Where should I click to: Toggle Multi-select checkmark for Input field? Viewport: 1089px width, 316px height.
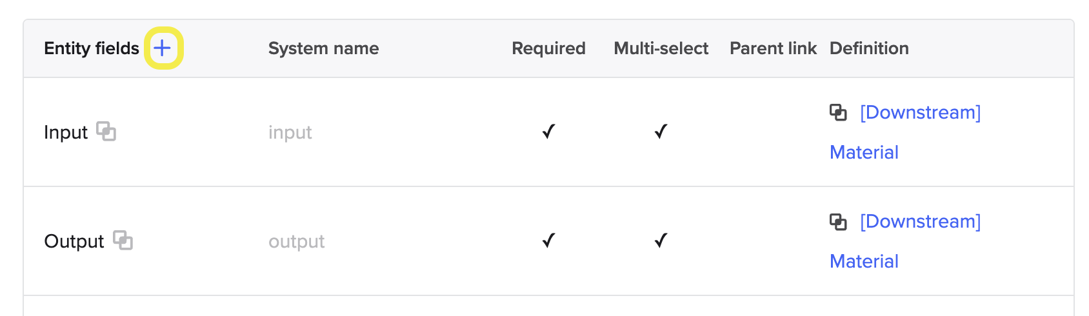(x=661, y=132)
